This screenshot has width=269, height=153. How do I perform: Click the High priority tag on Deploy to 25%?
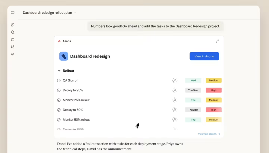(214, 90)
